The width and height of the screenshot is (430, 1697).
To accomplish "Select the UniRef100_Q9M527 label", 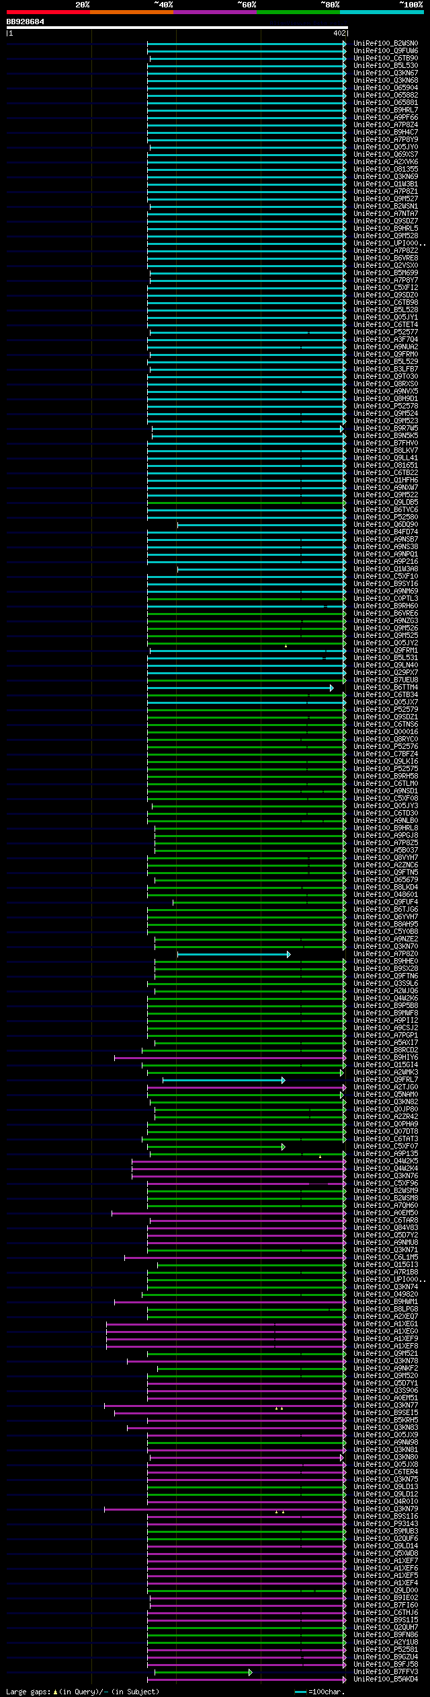I will pos(386,199).
